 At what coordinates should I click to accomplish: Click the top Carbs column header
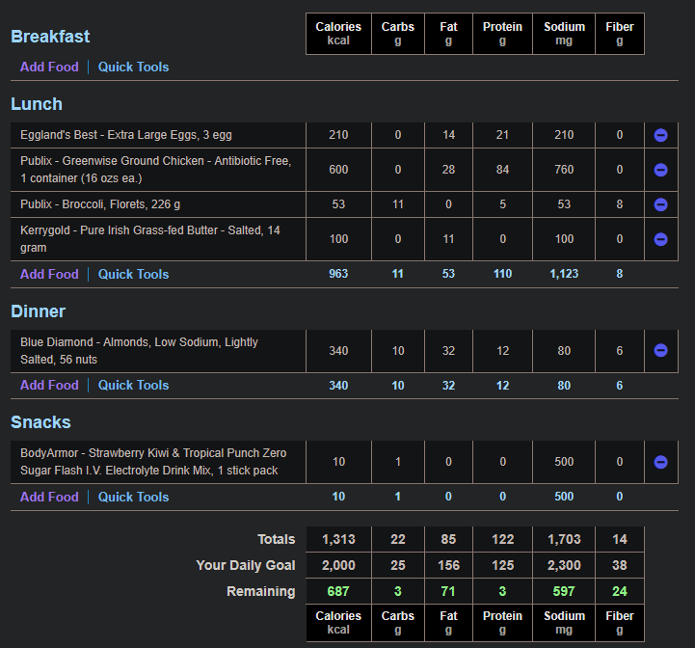pos(398,34)
